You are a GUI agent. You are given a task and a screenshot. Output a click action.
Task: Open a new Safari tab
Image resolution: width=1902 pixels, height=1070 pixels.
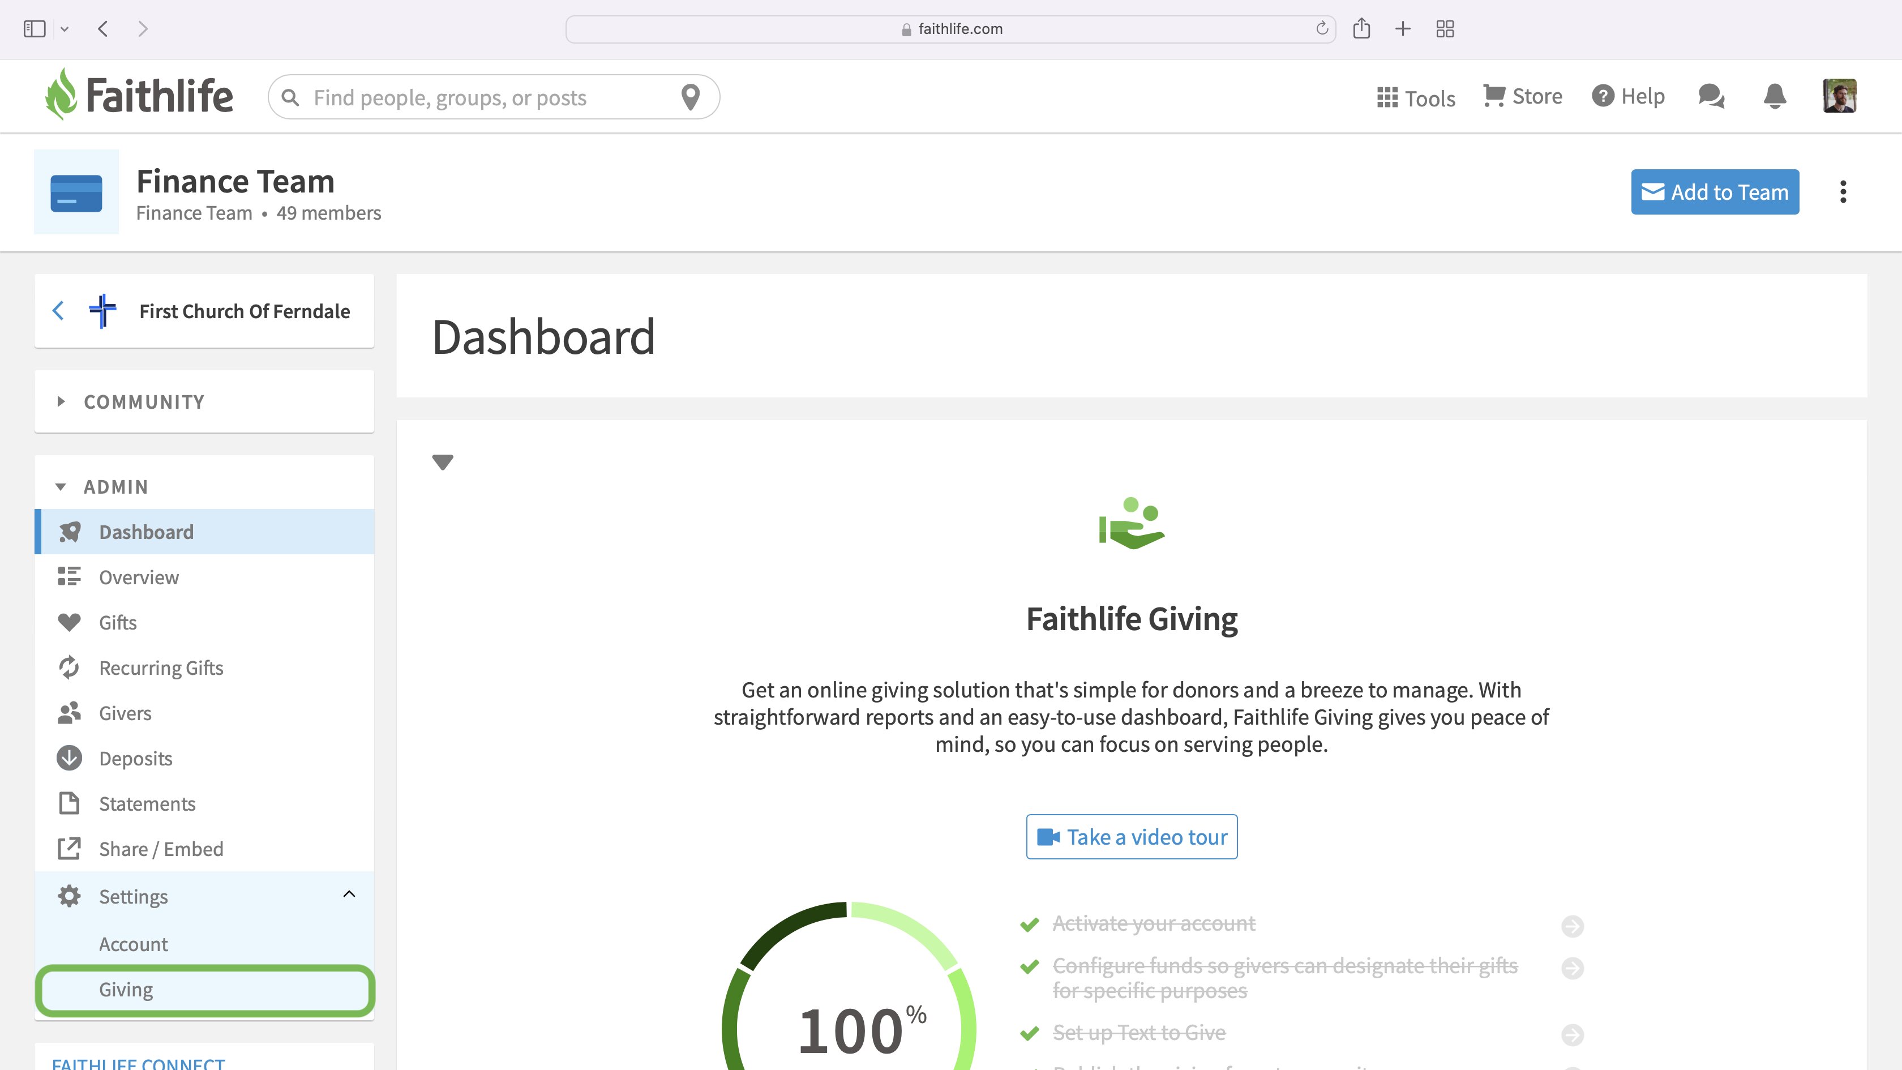tap(1403, 29)
